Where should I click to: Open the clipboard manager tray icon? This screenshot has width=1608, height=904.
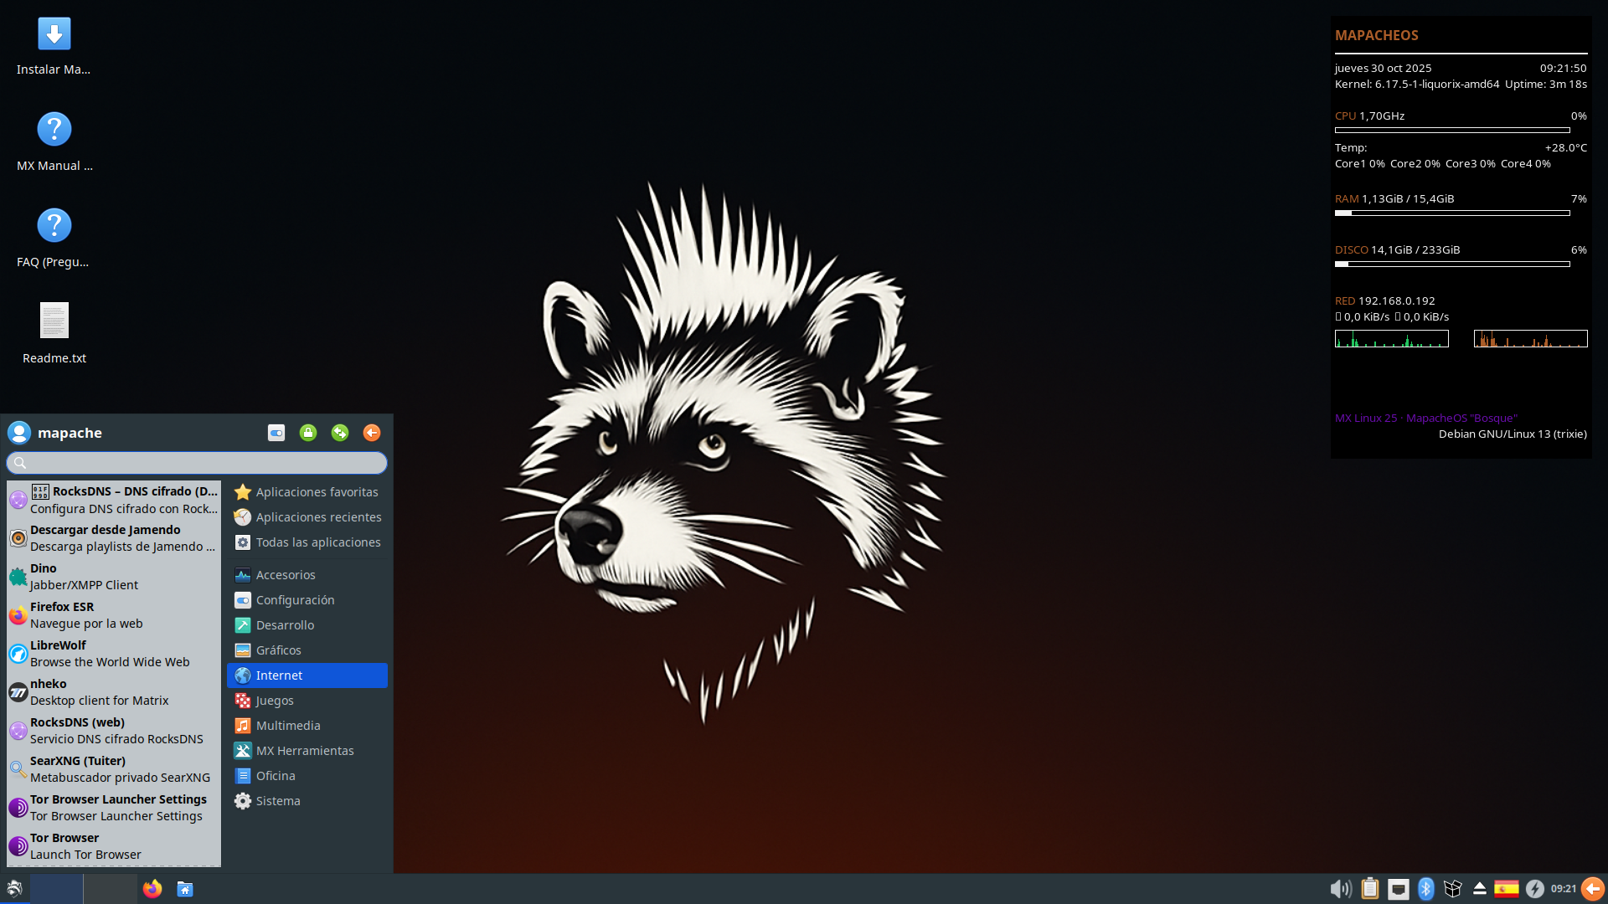(x=1370, y=889)
